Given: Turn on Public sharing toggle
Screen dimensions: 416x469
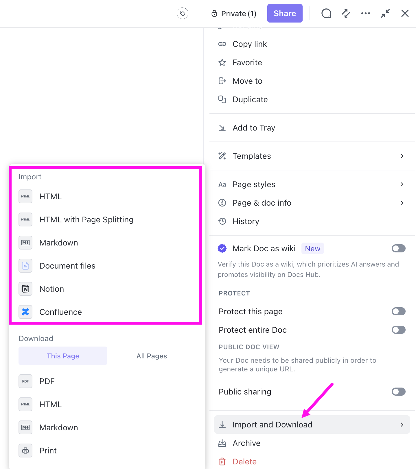Looking at the screenshot, I should click(x=398, y=392).
